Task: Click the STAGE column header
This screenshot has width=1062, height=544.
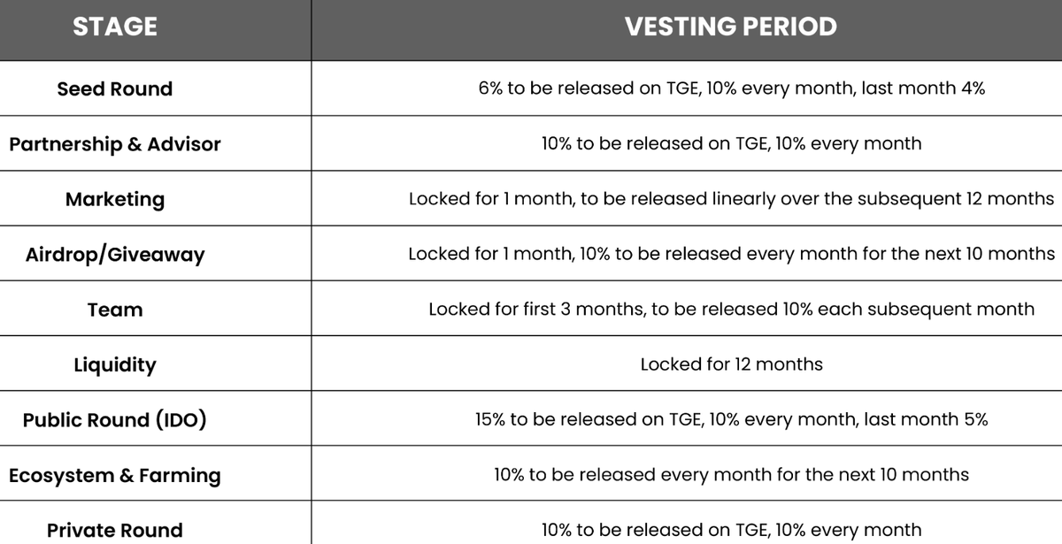Action: [x=115, y=27]
